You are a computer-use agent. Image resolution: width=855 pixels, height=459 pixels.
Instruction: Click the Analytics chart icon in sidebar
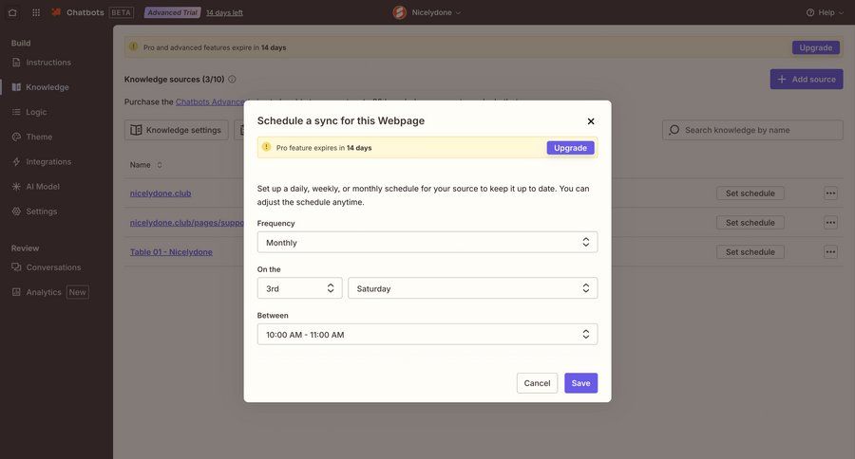pyautogui.click(x=16, y=292)
